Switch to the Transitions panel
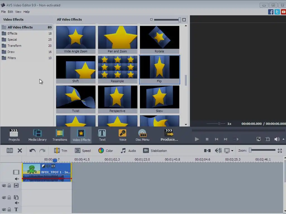This screenshot has height=214, width=286. pyautogui.click(x=60, y=135)
